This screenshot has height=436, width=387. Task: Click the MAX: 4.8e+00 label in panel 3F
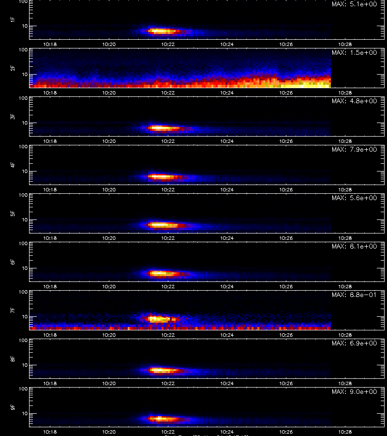(354, 101)
